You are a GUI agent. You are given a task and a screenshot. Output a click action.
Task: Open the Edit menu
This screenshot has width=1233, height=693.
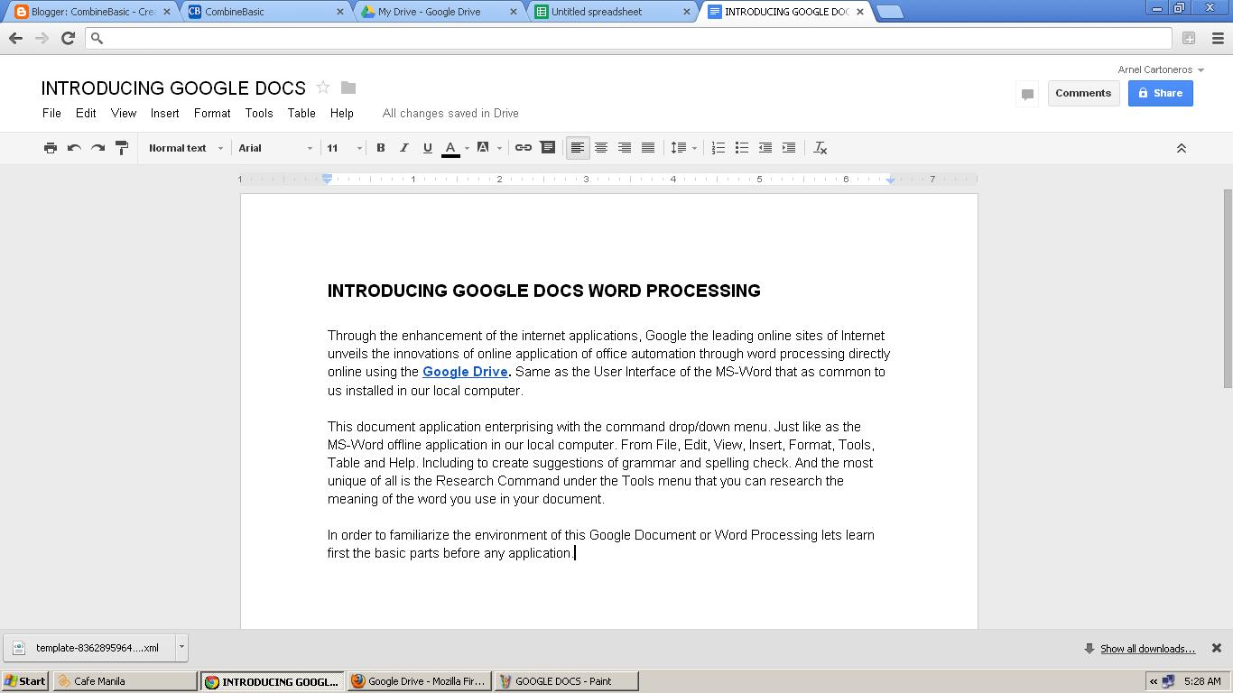(x=86, y=113)
